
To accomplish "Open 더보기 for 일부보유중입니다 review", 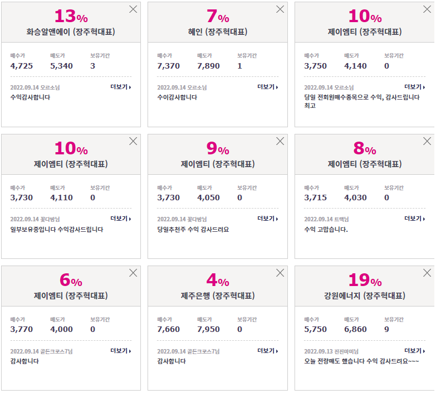I will [x=120, y=219].
